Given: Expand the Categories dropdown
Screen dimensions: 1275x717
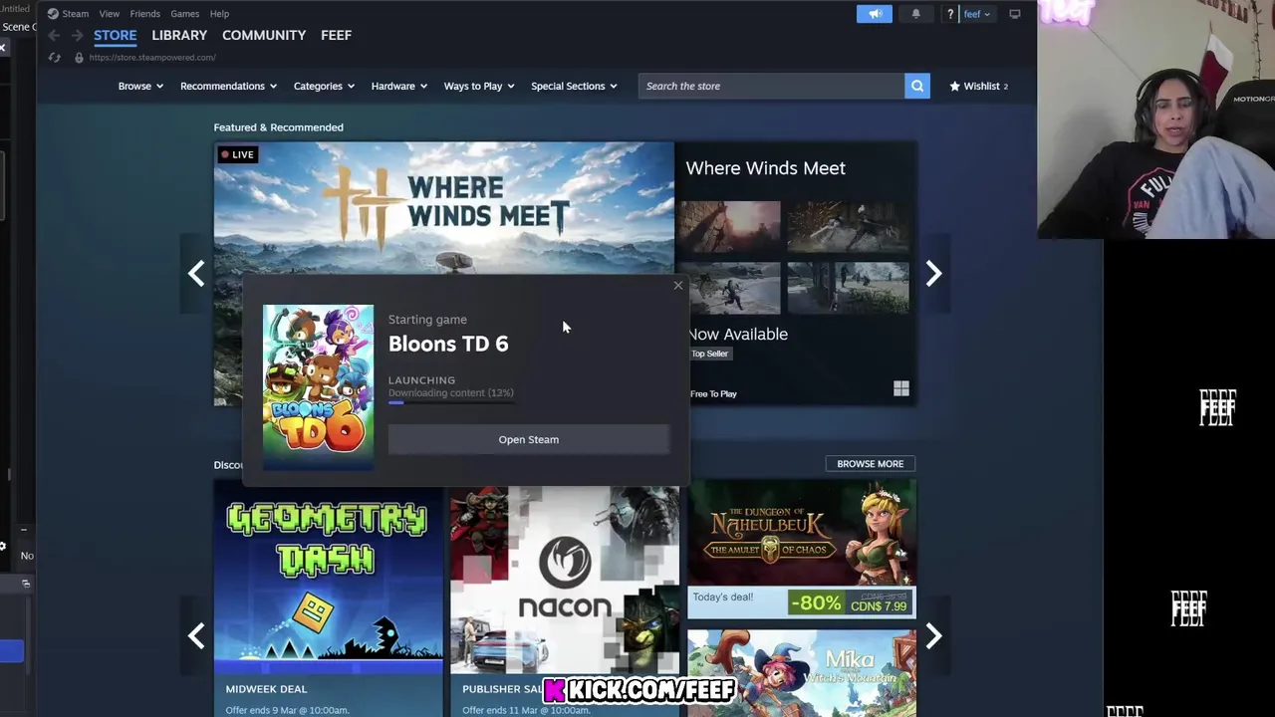Looking at the screenshot, I should tap(324, 86).
